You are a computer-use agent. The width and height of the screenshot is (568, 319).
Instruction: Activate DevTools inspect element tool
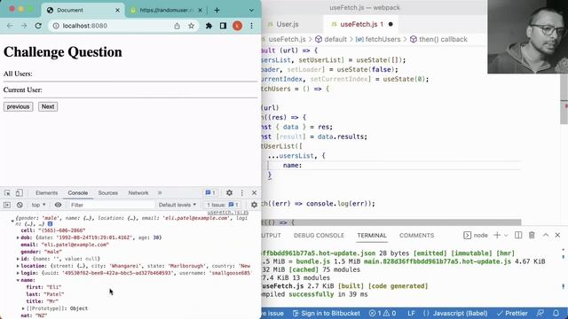7,193
